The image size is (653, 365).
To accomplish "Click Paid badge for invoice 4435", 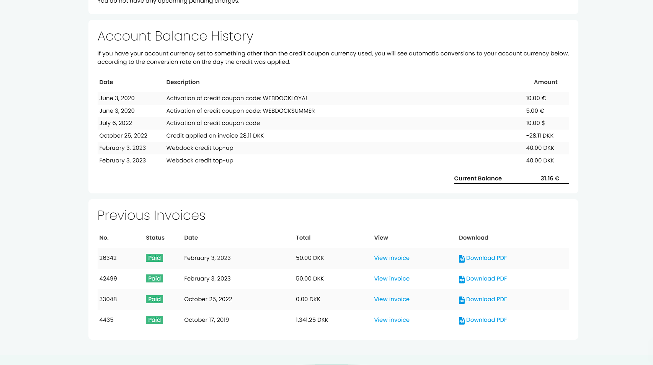I will click(x=154, y=320).
